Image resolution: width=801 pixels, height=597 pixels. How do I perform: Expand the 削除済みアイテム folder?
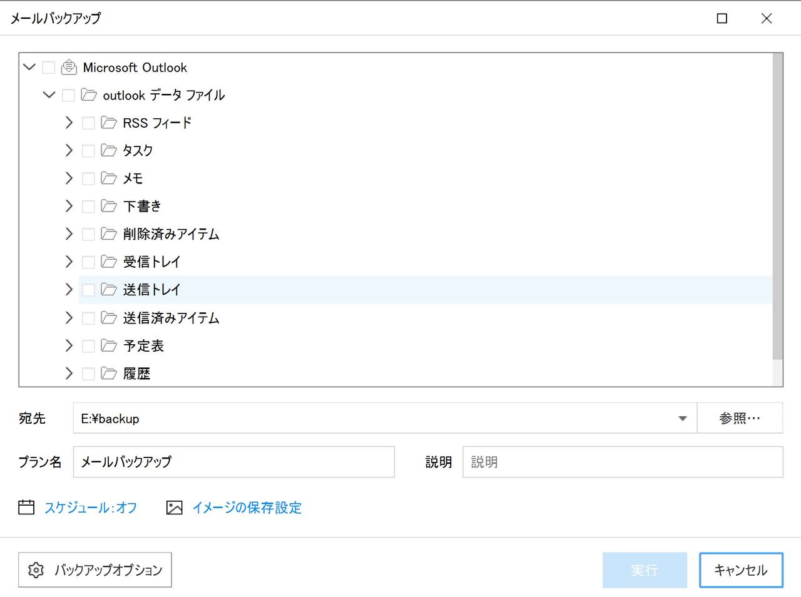click(69, 234)
